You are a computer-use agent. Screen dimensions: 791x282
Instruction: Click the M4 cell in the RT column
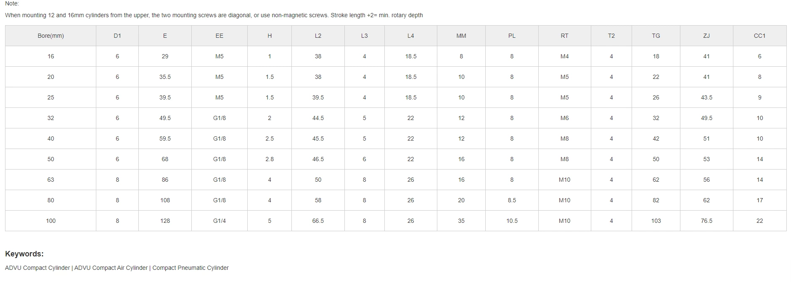(564, 56)
